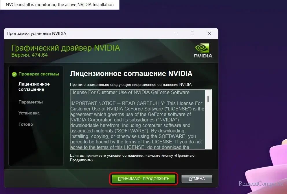
Task: Click the green checkmark beside Проверка системы
Action: [x=14, y=74]
